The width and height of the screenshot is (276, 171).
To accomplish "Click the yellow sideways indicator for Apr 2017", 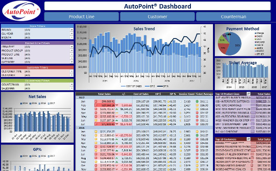I will coord(117,113).
